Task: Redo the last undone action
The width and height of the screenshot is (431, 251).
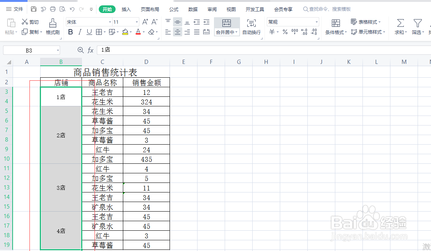Action: tap(82, 9)
